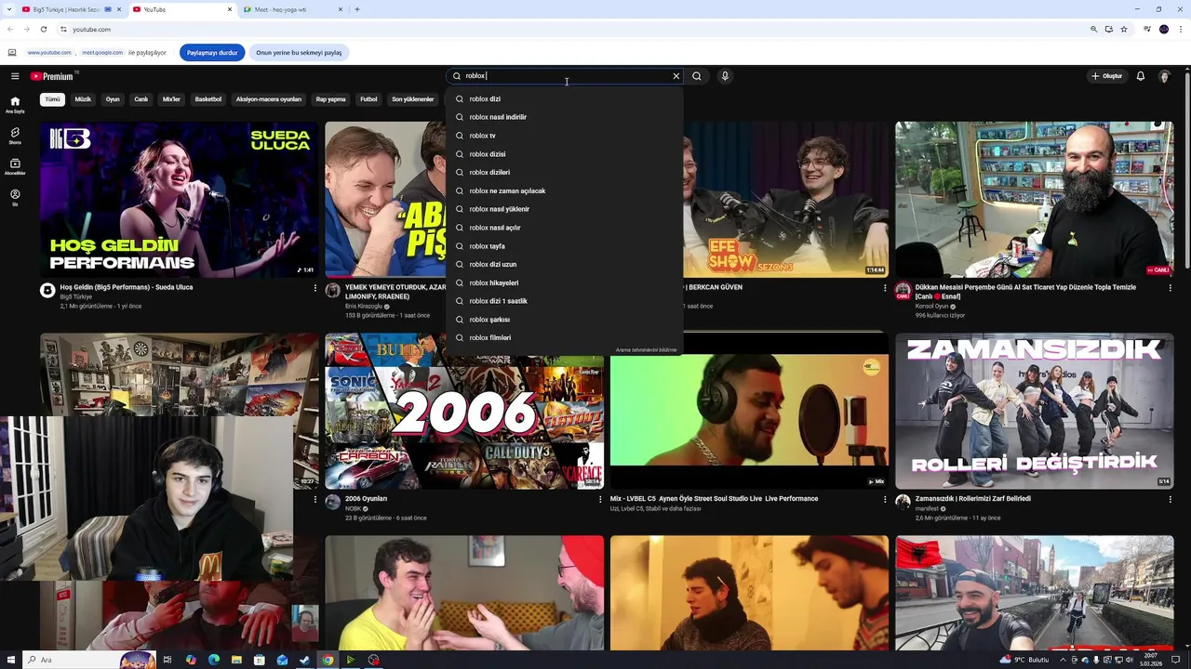
Task: Open the Siz page in the sidebar
Action: [15, 197]
